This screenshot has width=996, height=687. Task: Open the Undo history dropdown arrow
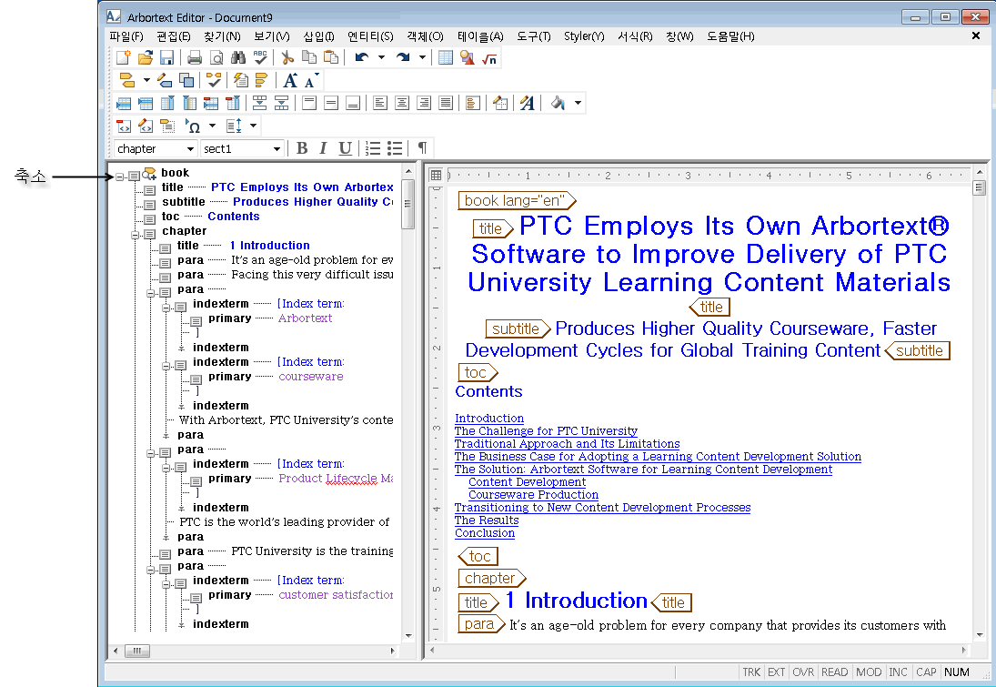(381, 57)
